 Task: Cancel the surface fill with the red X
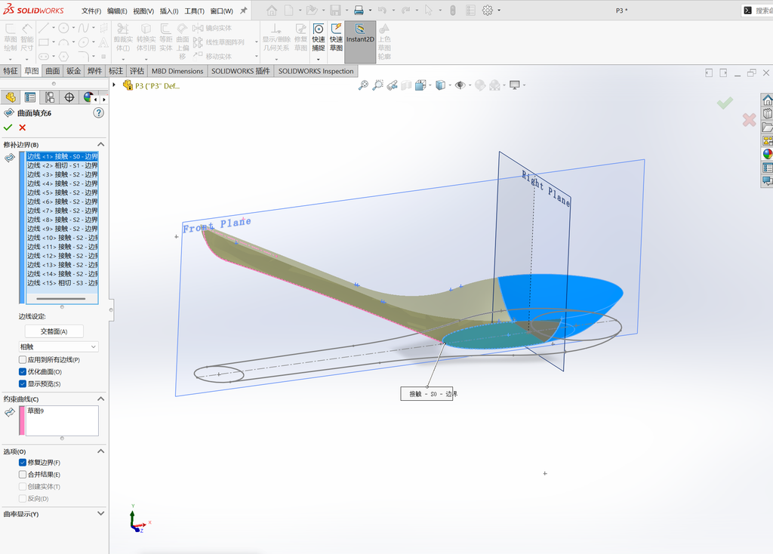coord(22,128)
